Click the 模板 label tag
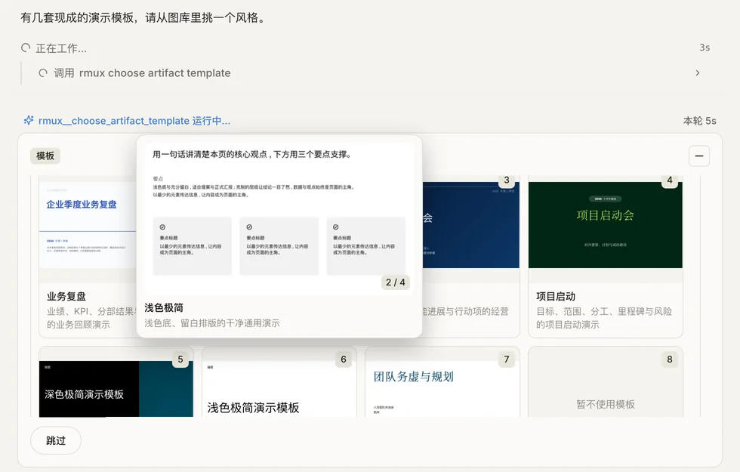The width and height of the screenshot is (740, 472). pyautogui.click(x=45, y=156)
